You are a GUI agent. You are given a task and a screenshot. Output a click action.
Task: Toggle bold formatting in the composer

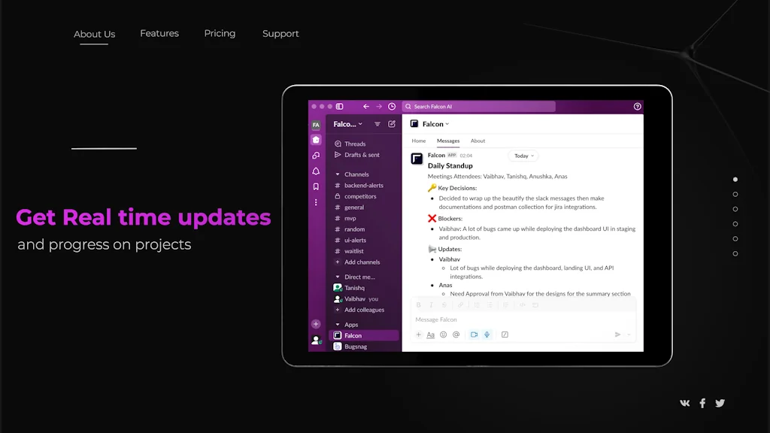click(419, 304)
